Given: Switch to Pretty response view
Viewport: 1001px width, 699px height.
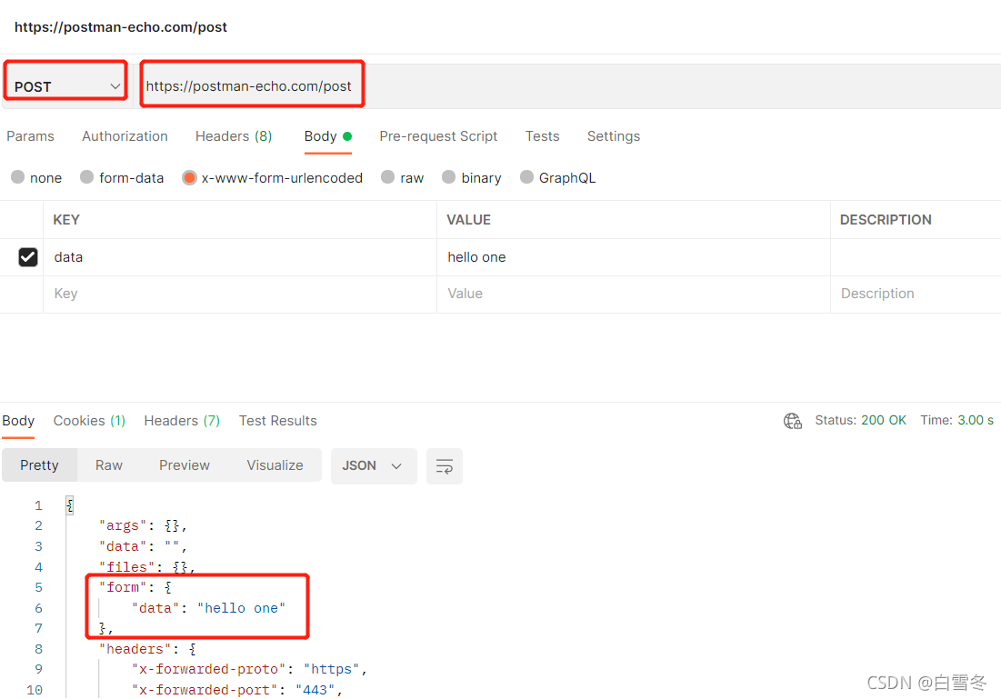Looking at the screenshot, I should pos(40,465).
